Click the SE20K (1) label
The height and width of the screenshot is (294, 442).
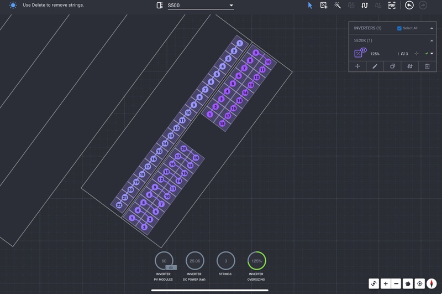point(363,40)
